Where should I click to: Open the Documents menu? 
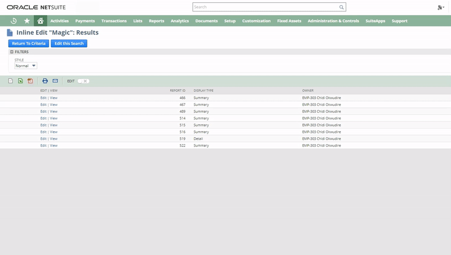coord(206,21)
